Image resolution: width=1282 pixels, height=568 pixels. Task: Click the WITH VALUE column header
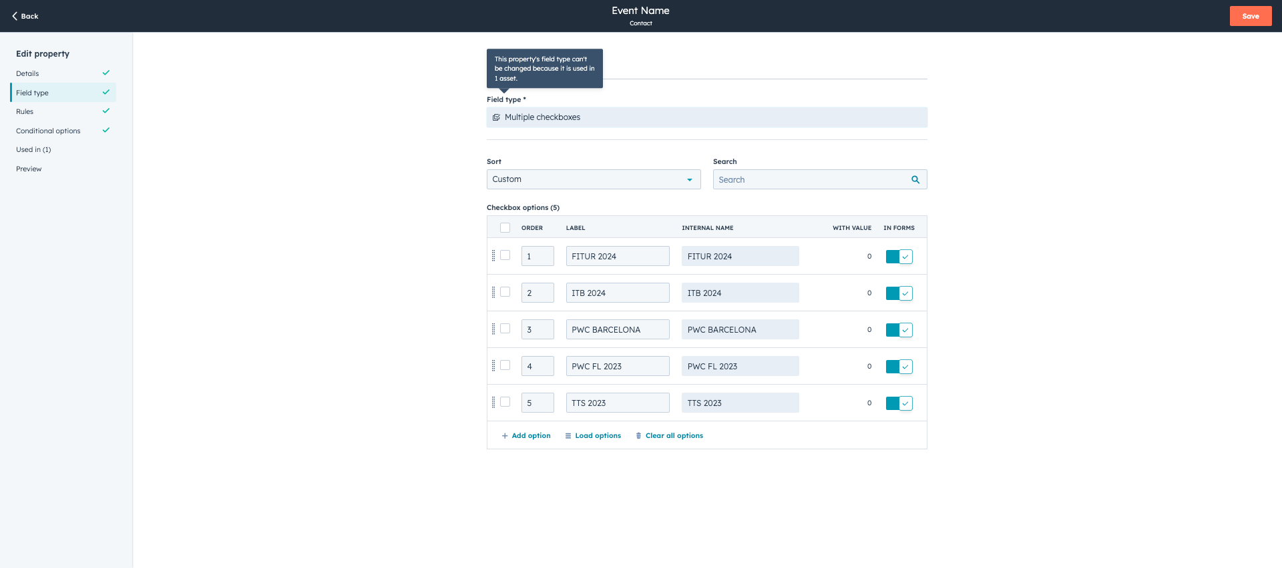click(x=852, y=228)
